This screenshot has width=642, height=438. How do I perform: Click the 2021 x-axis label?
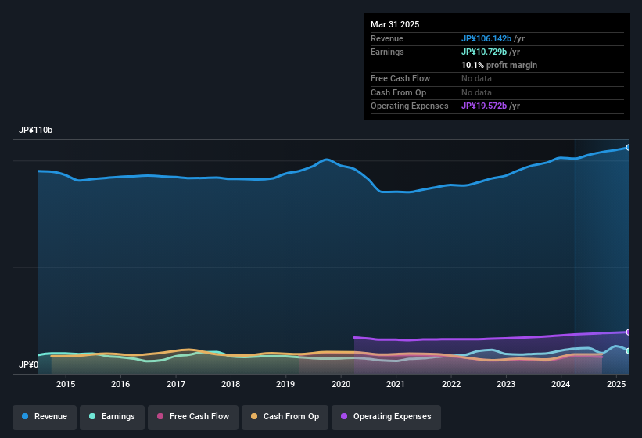tap(396, 384)
